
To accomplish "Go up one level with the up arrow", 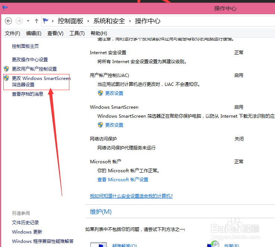I will (x=37, y=21).
